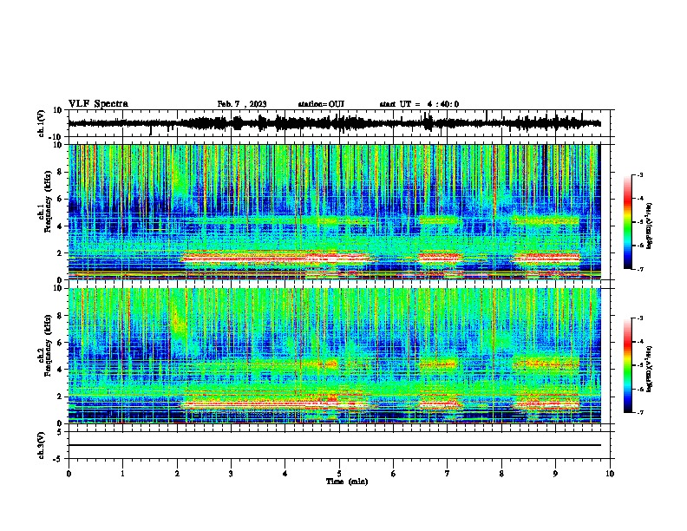Image resolution: width=687 pixels, height=531 pixels.
Task: Click the ch.2 spectrogram color scale bar
Action: [627, 365]
